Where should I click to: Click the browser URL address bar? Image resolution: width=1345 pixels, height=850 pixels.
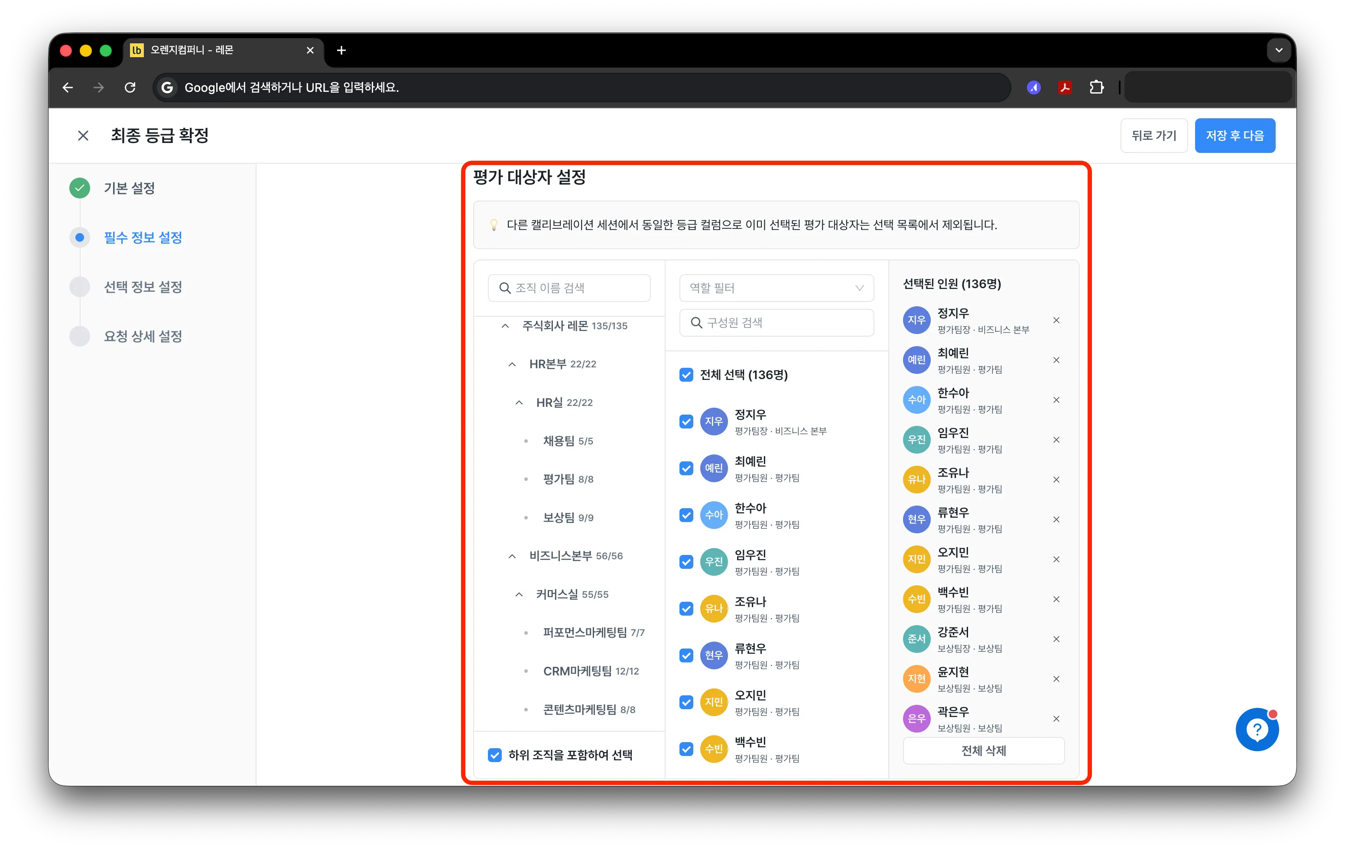581,88
